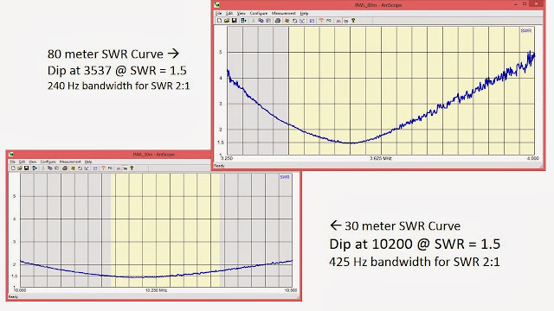The height and width of the screenshot is (311, 554).
Task: Click Save disk icon in 30m AntScope window
Action: 27,168
